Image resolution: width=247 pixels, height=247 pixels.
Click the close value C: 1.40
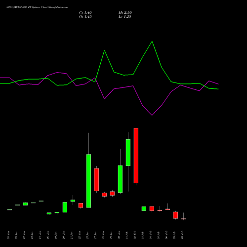85,13
